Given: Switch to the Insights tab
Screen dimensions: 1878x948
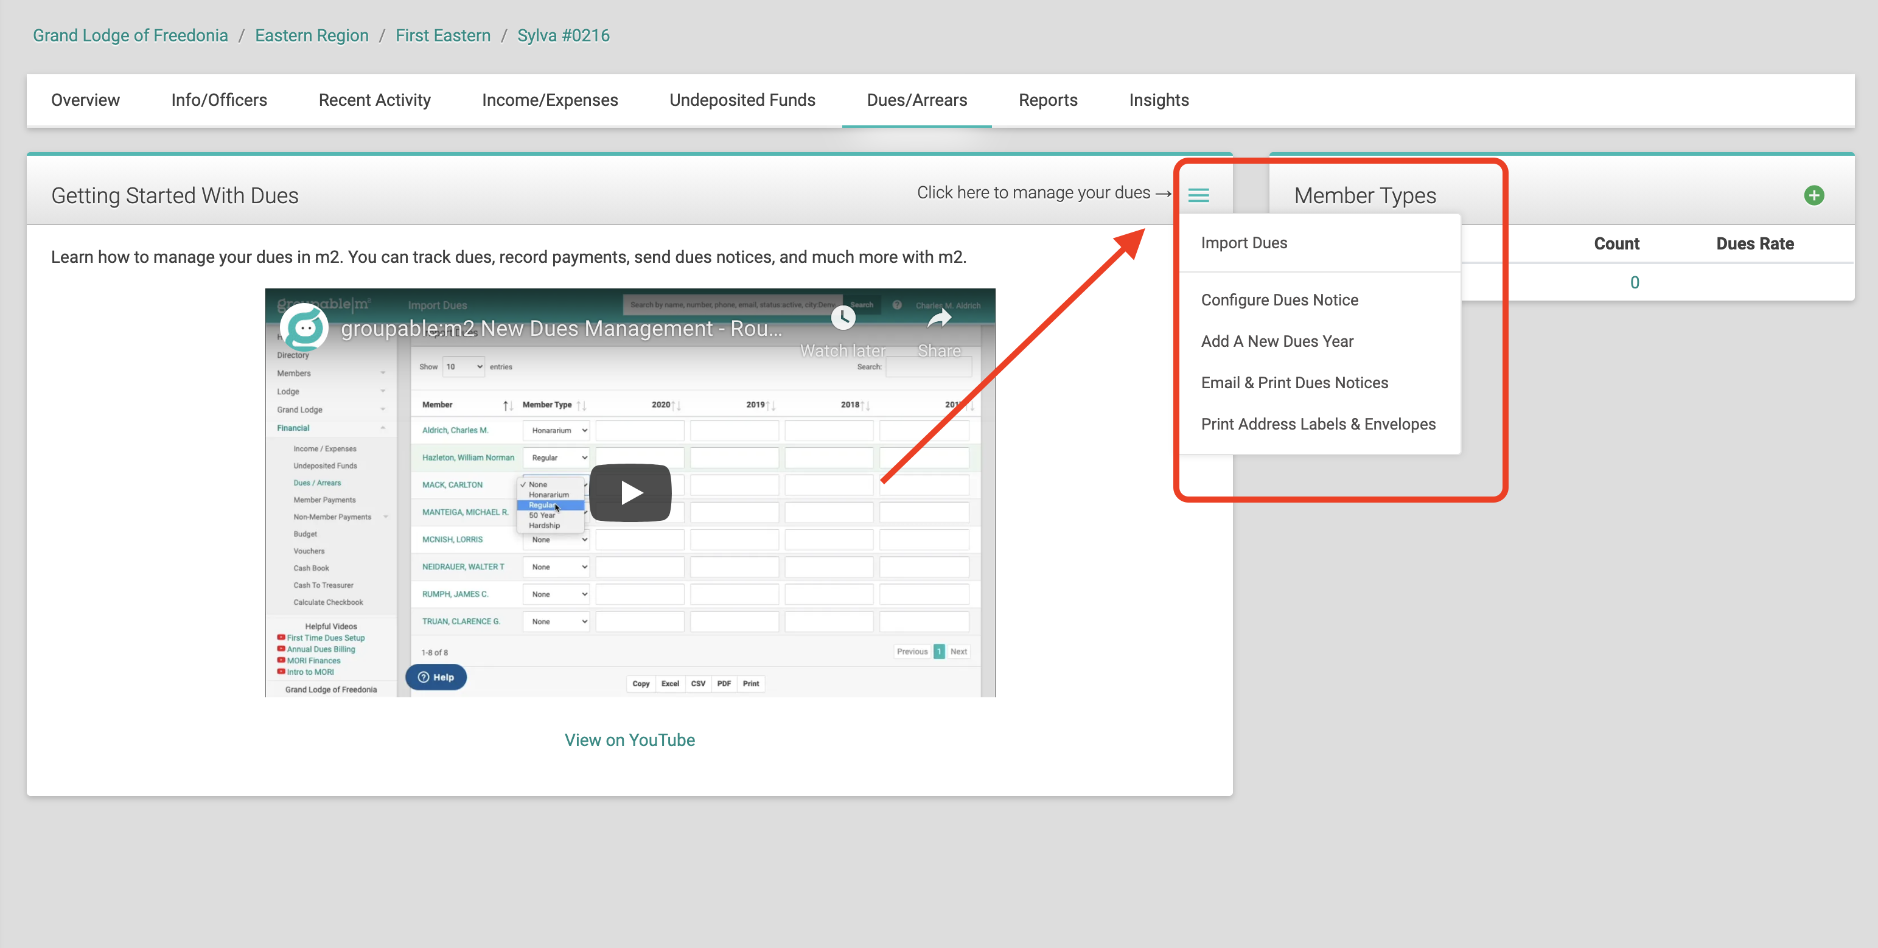Looking at the screenshot, I should pos(1159,100).
